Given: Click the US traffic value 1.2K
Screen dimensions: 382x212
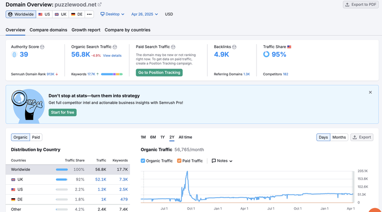Looking at the screenshot, I should coord(102,190).
